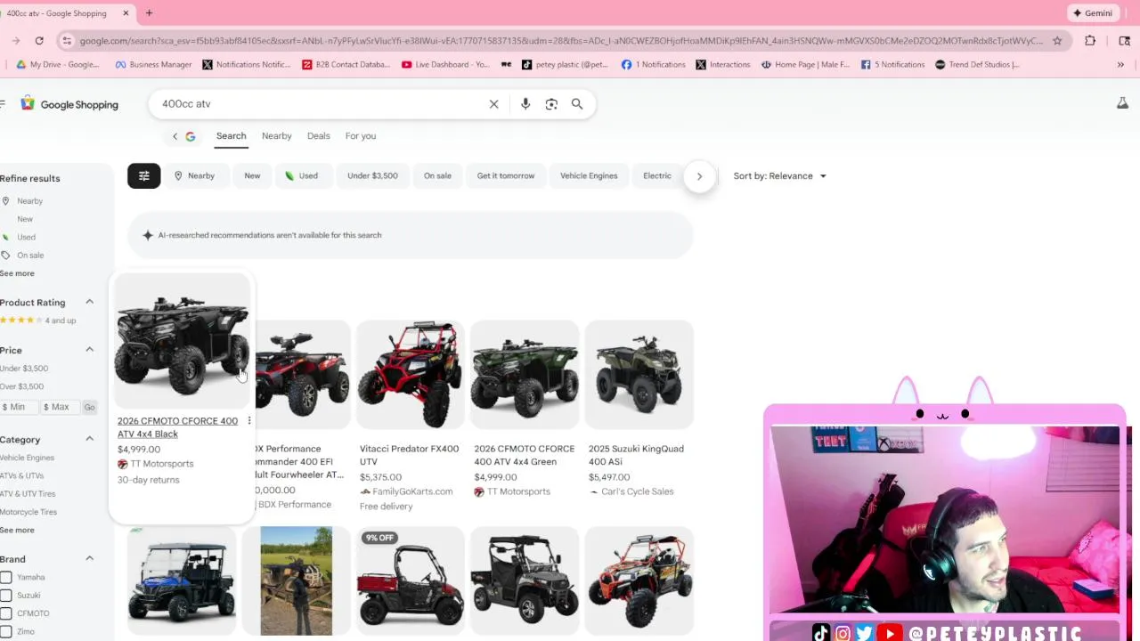The image size is (1140, 641).
Task: Switch to the Nearby tab
Action: [276, 136]
